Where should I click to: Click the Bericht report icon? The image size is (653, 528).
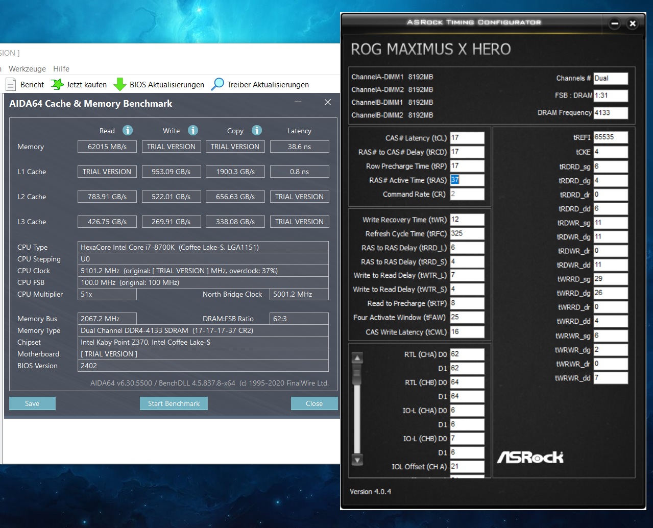click(x=11, y=84)
